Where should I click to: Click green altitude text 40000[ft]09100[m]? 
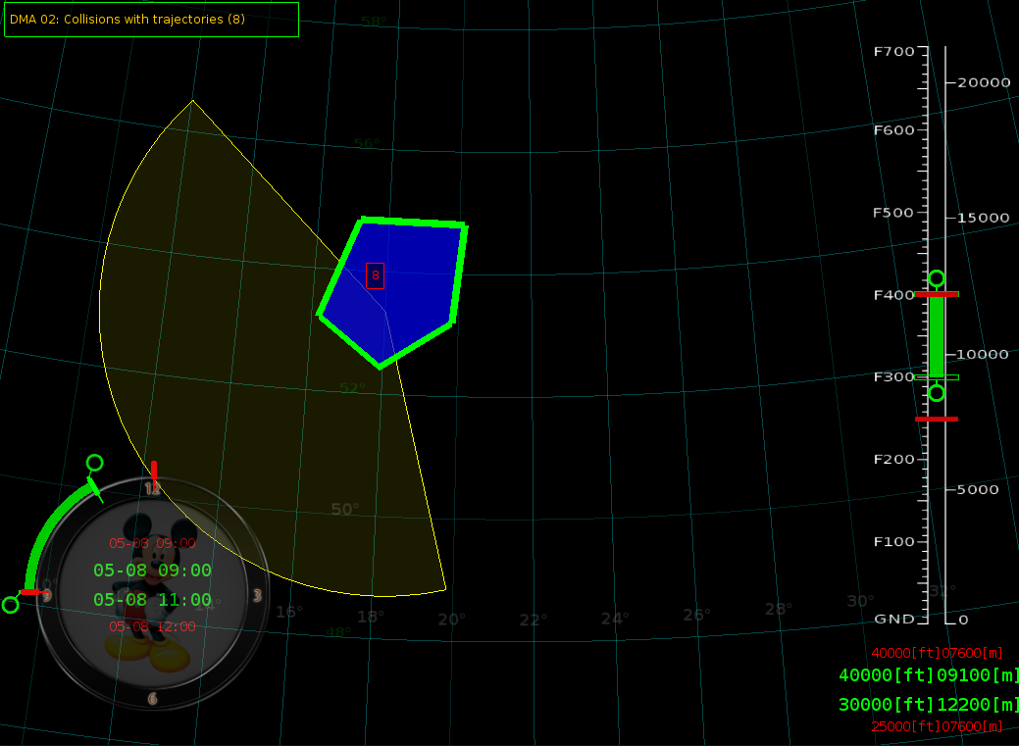coord(928,675)
